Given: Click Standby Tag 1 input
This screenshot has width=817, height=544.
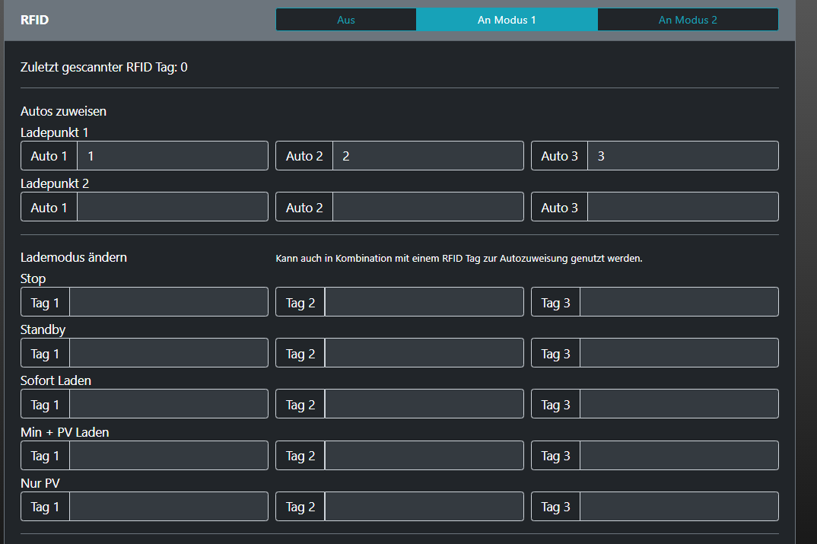Looking at the screenshot, I should tap(168, 353).
